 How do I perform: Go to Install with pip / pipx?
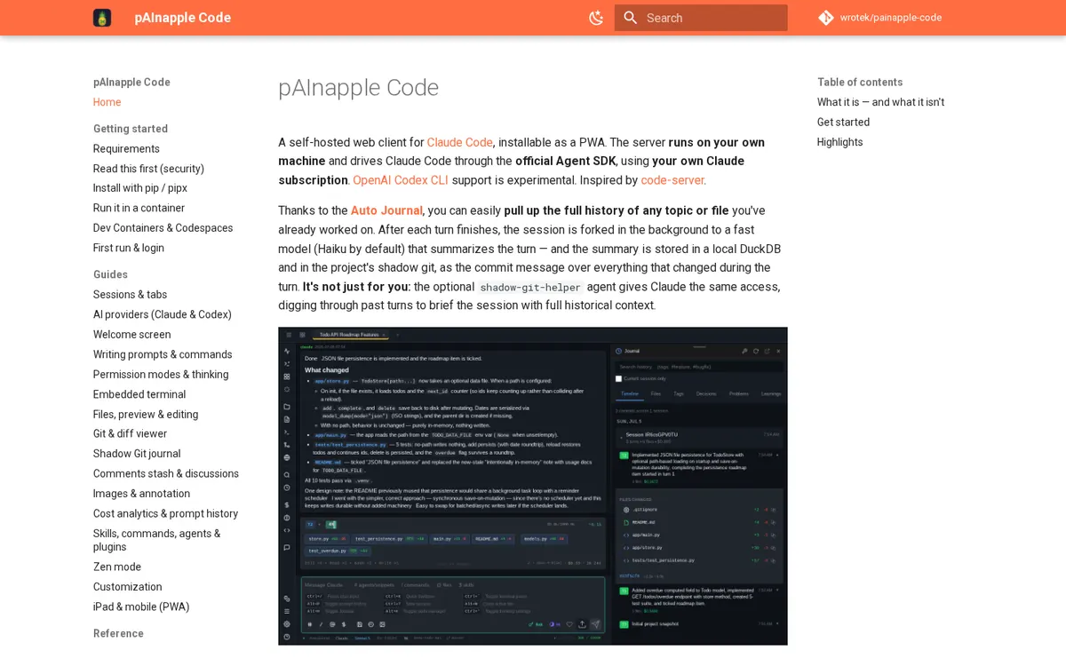tap(140, 188)
